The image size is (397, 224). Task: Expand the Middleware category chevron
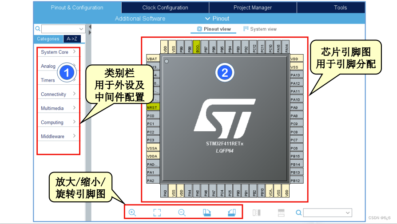point(74,136)
